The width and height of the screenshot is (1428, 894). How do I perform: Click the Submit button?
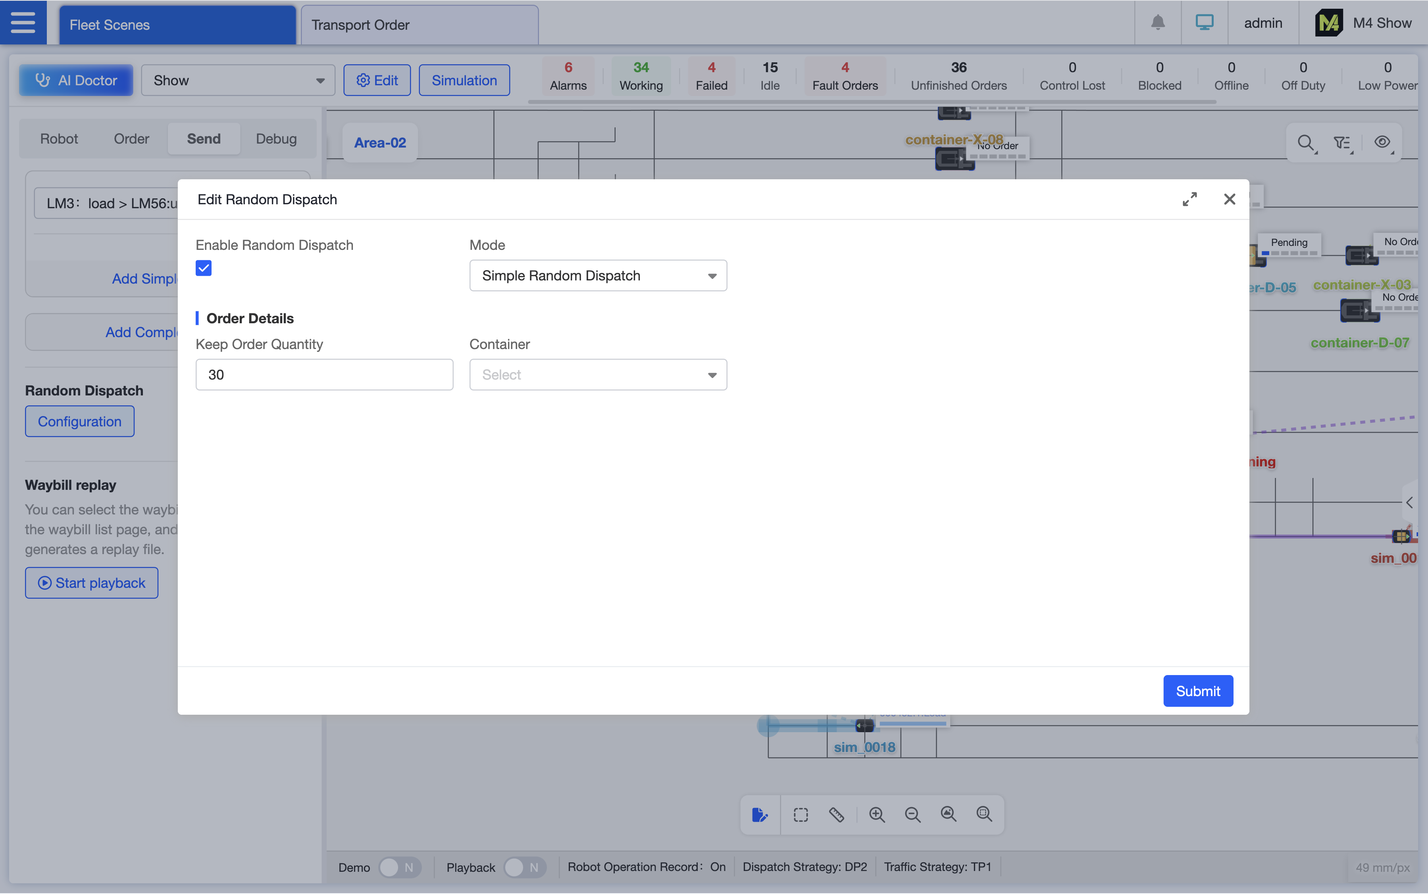[x=1197, y=691]
